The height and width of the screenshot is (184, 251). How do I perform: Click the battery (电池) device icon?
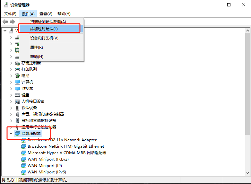[17, 76]
